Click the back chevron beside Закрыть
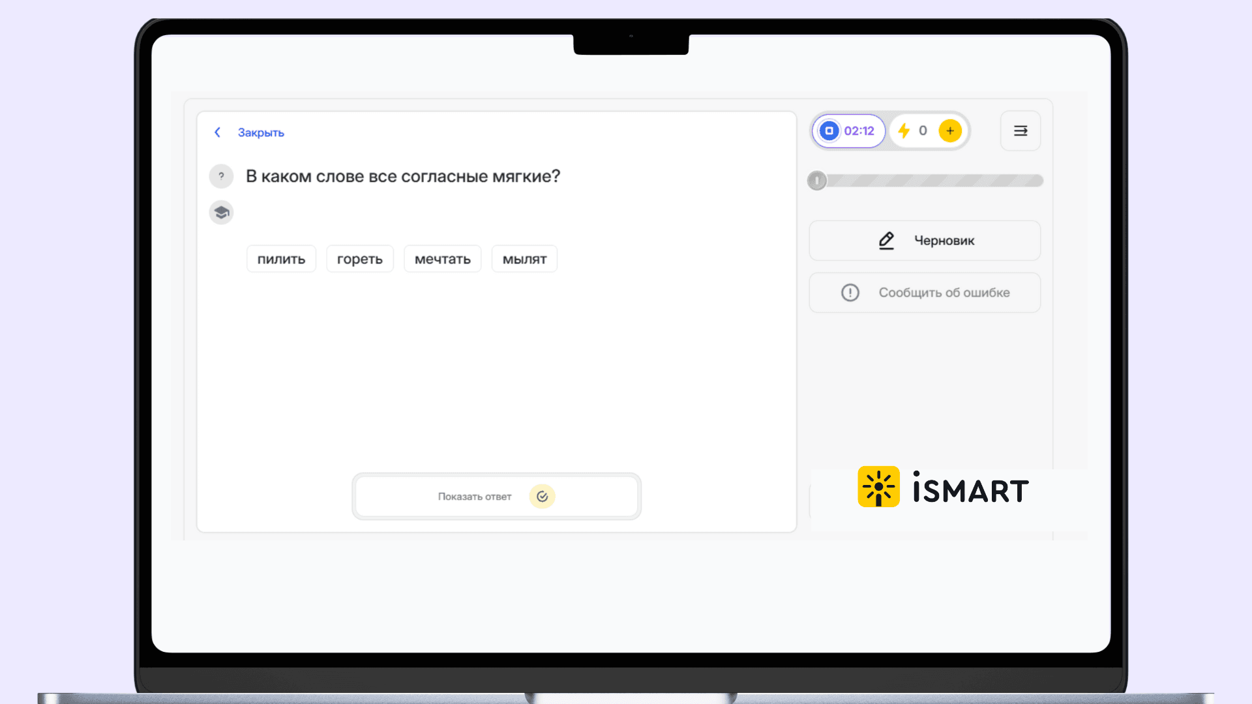This screenshot has width=1252, height=704. pos(217,132)
